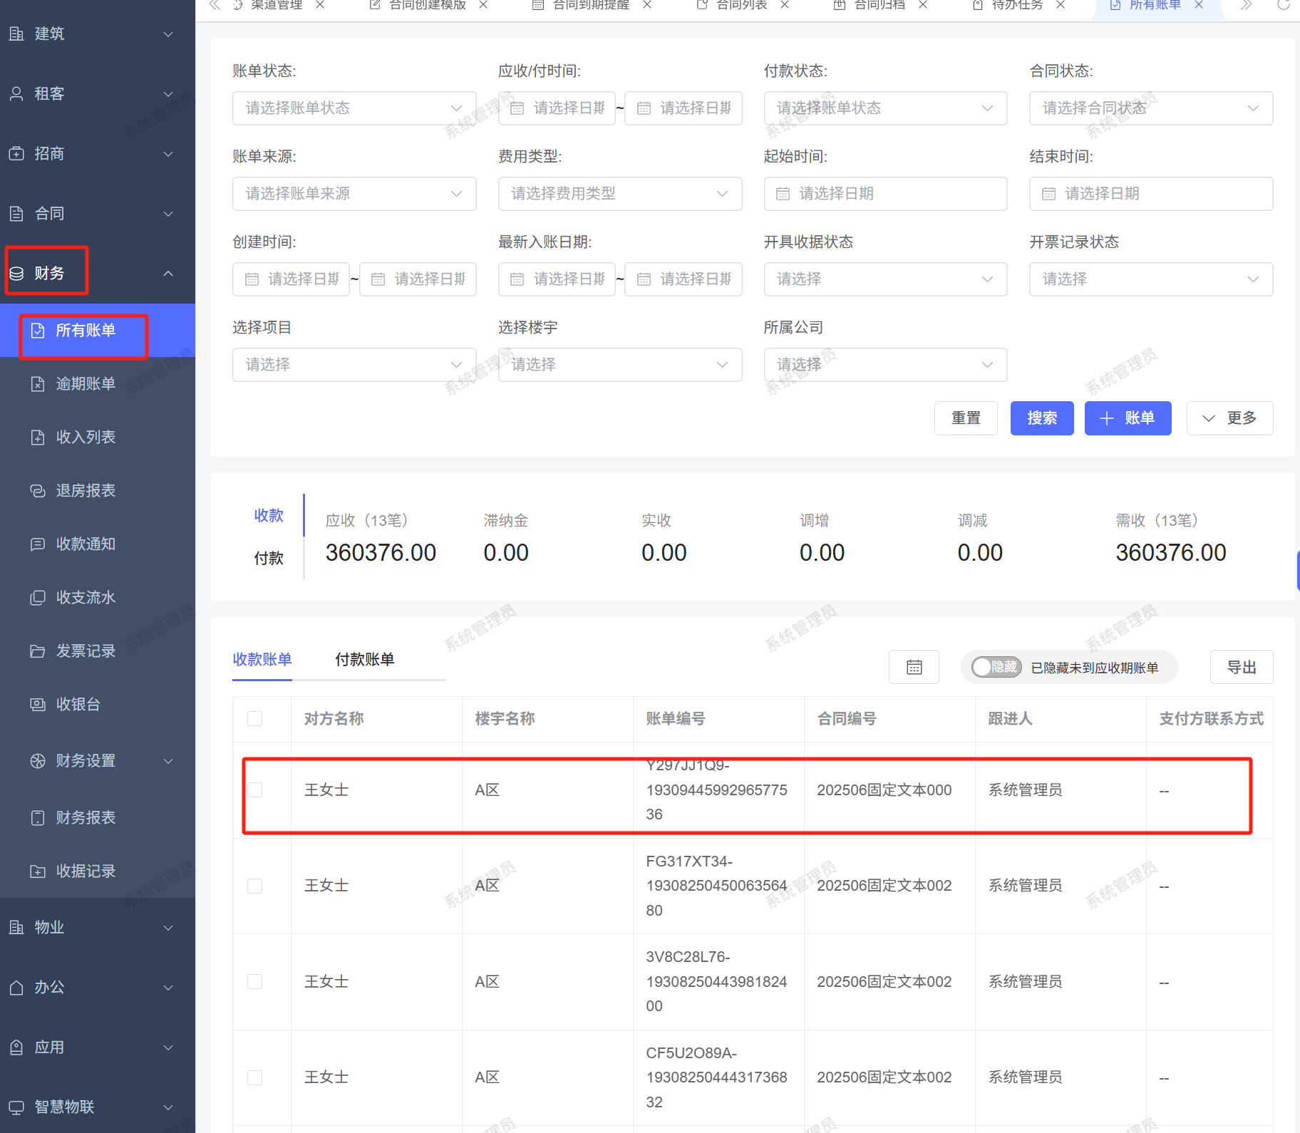This screenshot has height=1133, width=1300.
Task: Click the 退房报表 sidebar icon
Action: pos(38,490)
